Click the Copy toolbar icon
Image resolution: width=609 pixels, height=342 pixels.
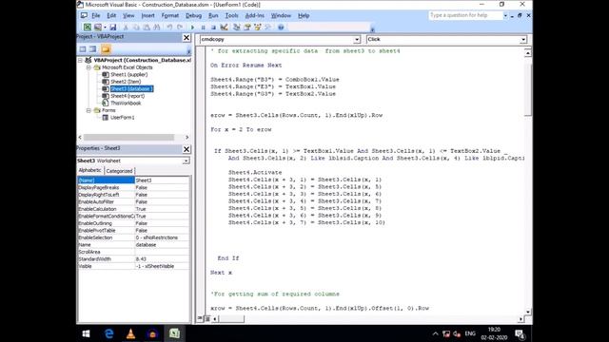(136, 28)
